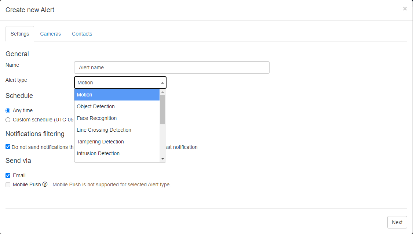Uncheck the Email send option
This screenshot has width=413, height=234.
pyautogui.click(x=8, y=175)
